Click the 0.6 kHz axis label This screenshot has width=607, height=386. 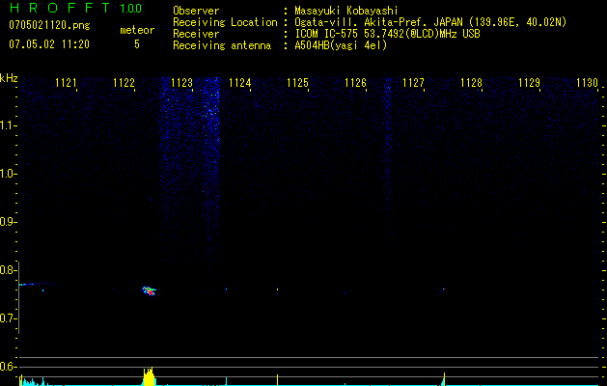click(x=8, y=367)
